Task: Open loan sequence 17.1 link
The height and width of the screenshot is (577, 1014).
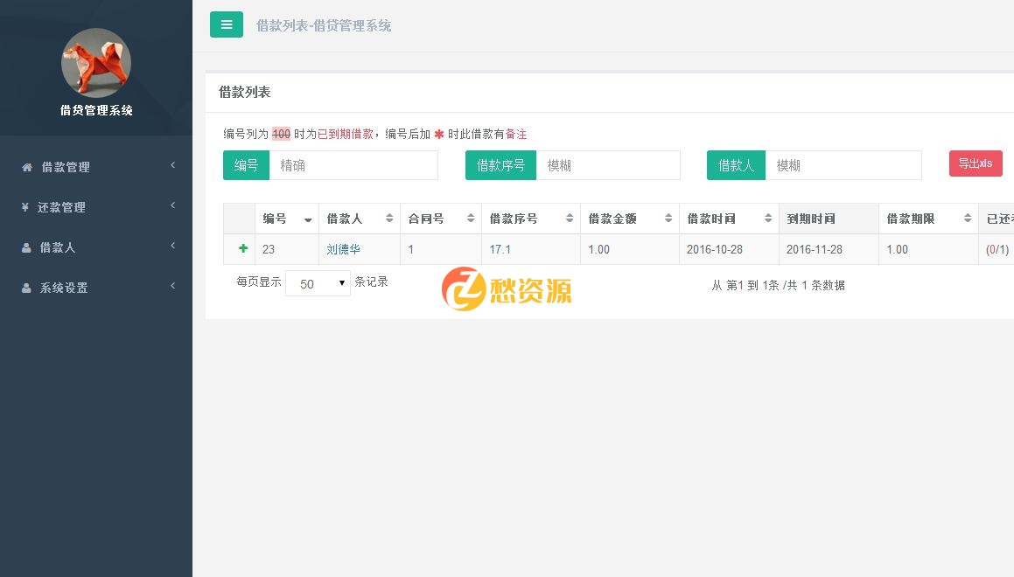Action: (500, 249)
